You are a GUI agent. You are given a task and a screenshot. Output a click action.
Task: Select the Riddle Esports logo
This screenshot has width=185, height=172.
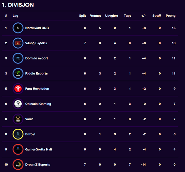tap(18, 74)
